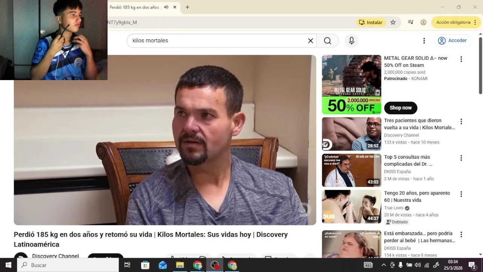Image resolution: width=483 pixels, height=272 pixels.
Task: Open the notification center icon
Action: 472,265
